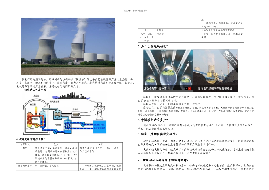Click the transmission tower in the diagram

coord(99,111)
